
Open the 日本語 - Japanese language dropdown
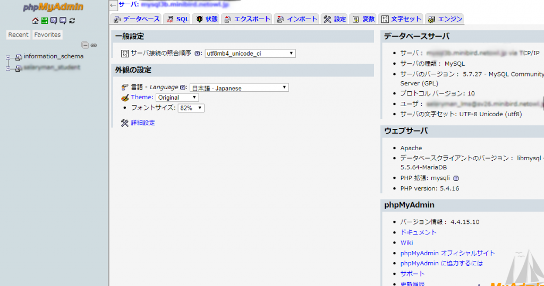(x=239, y=88)
